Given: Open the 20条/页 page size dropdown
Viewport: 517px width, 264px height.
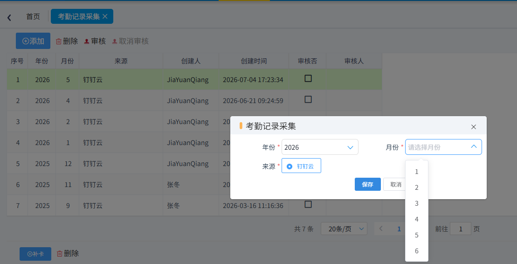Looking at the screenshot, I should pos(344,229).
